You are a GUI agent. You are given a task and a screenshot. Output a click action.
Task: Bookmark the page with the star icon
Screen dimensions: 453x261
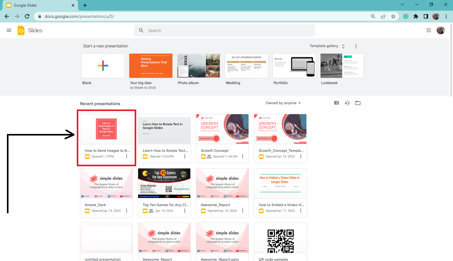coord(393,16)
